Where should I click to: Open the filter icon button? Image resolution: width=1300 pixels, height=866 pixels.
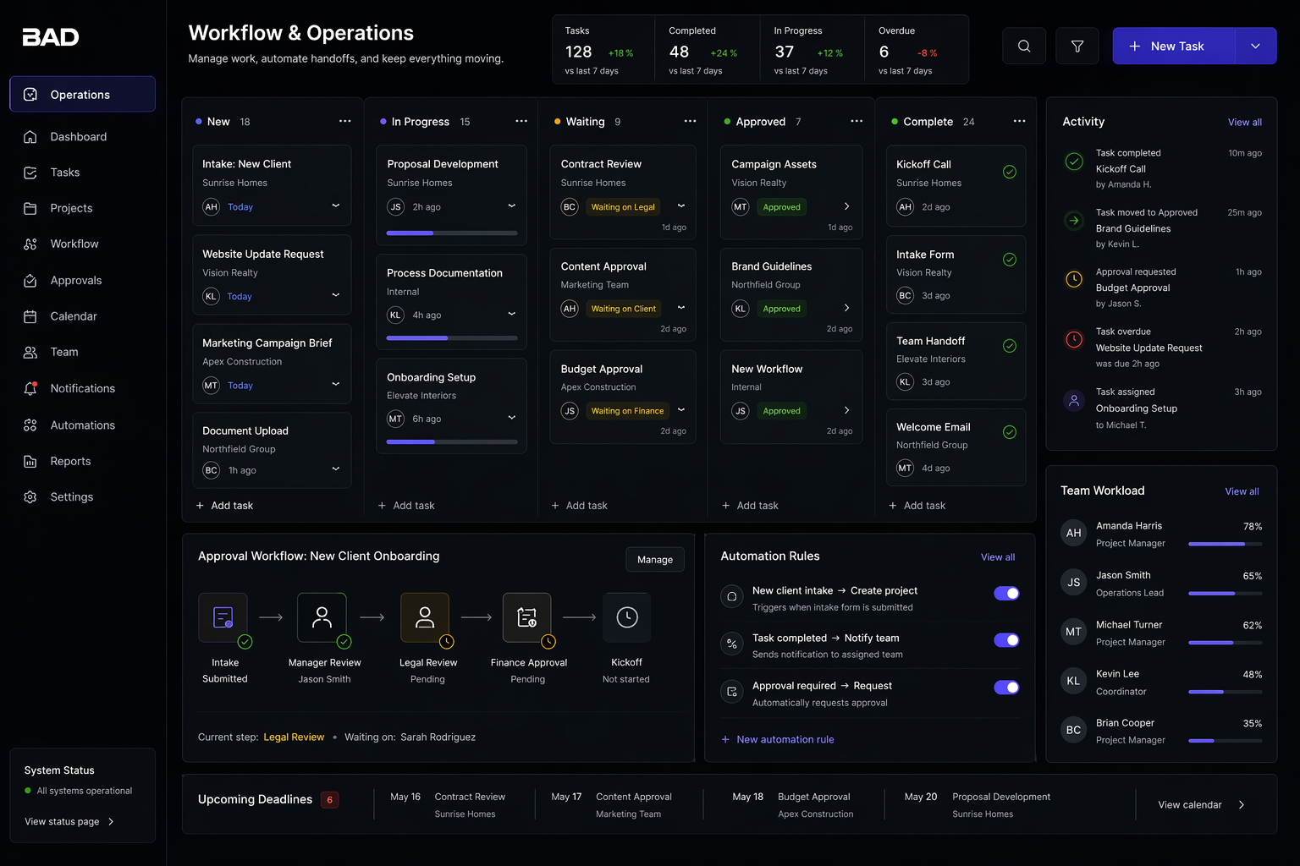point(1077,46)
